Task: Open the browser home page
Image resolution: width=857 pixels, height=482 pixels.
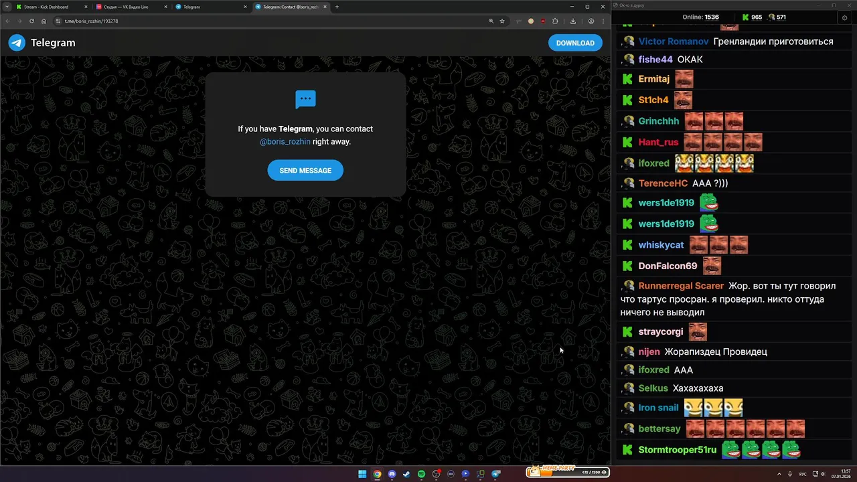Action: pos(44,21)
